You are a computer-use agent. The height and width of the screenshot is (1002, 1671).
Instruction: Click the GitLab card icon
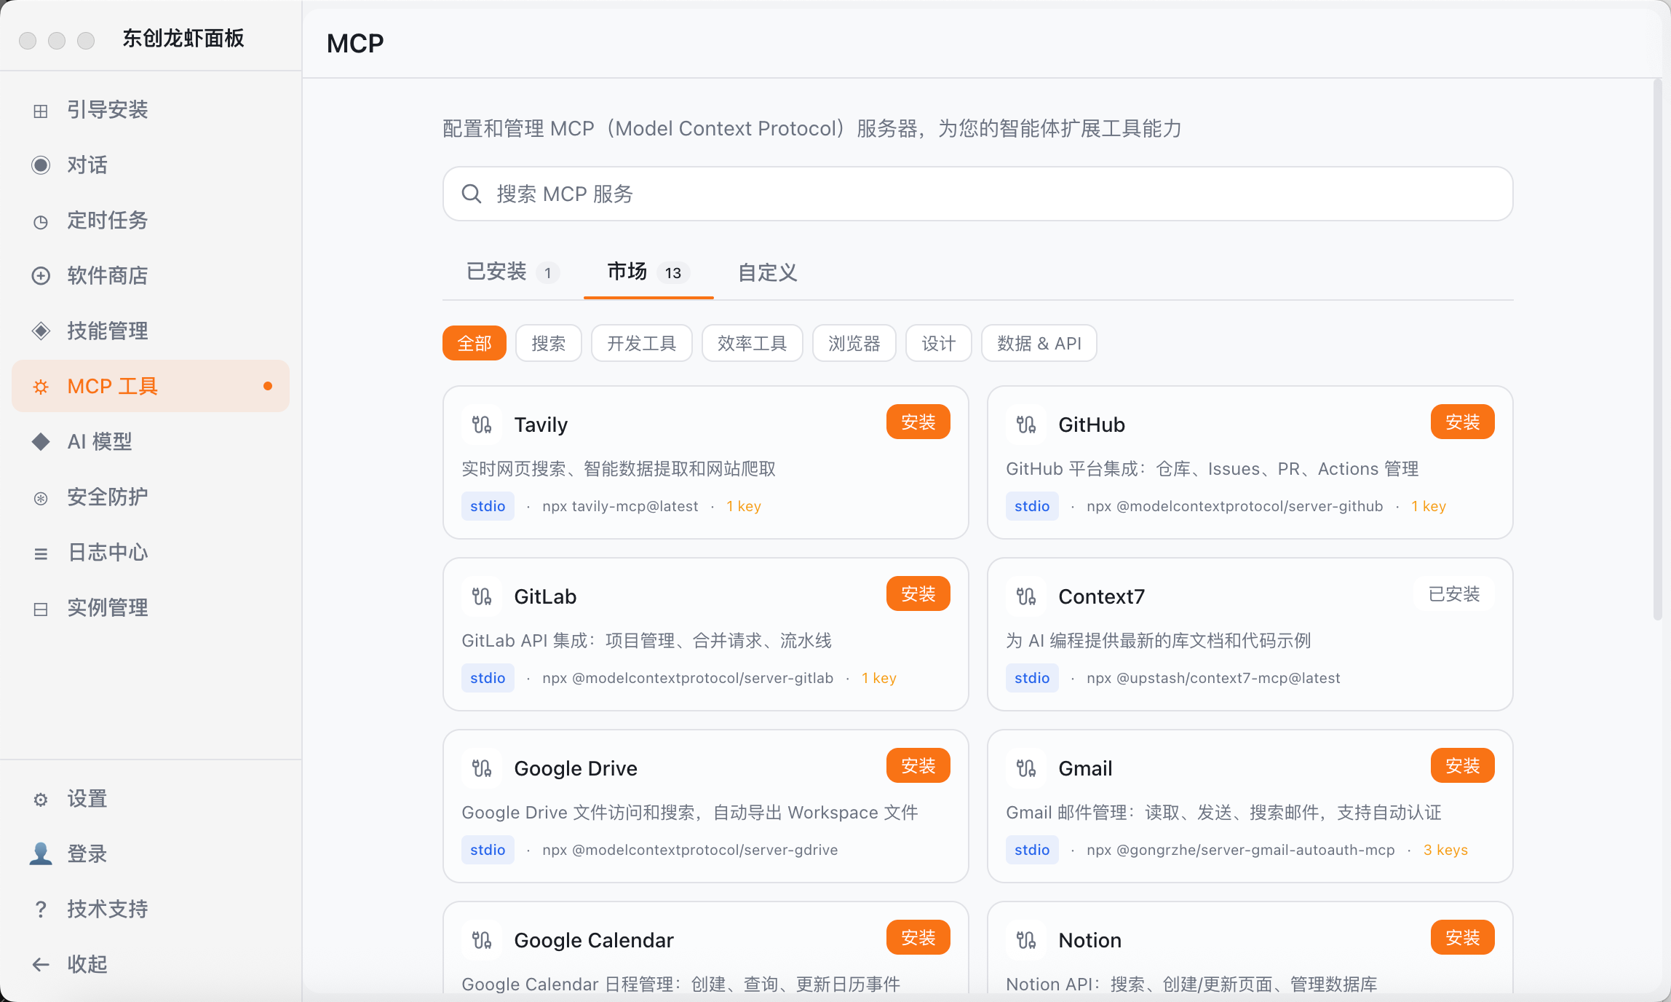482,596
